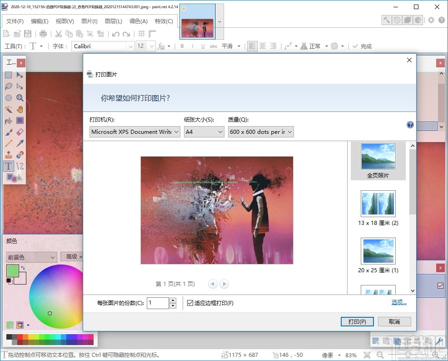Open the 编辑(E) menu

[x=40, y=21]
